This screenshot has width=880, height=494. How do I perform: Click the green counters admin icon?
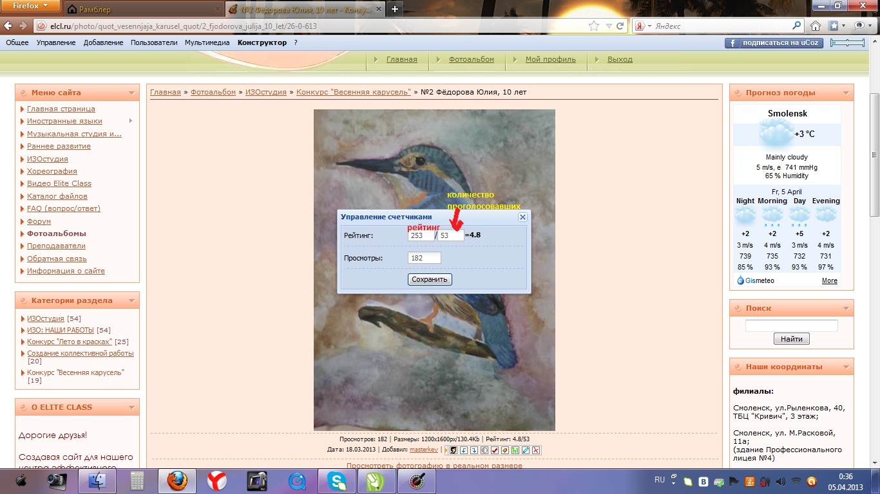click(x=515, y=450)
